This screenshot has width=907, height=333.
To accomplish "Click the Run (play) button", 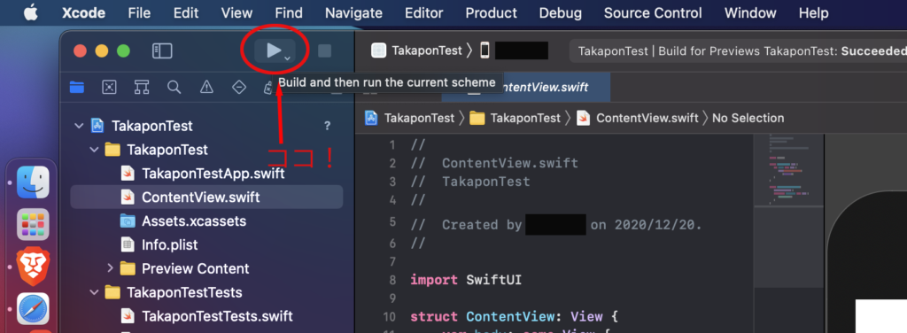I will (275, 50).
